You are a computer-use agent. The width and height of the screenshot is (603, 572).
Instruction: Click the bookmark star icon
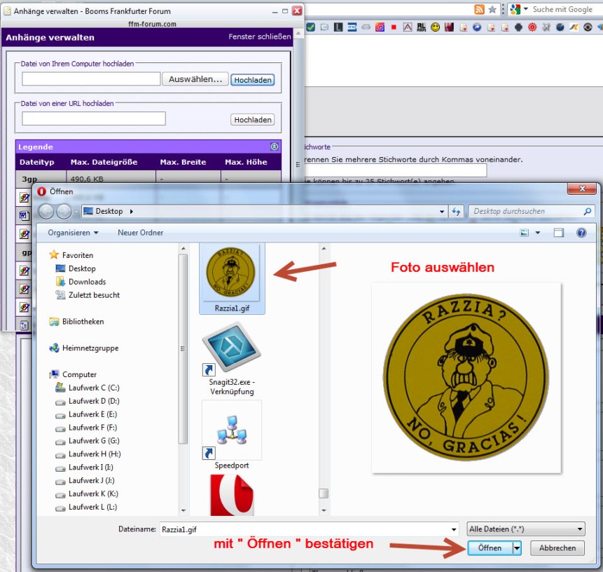coord(492,9)
